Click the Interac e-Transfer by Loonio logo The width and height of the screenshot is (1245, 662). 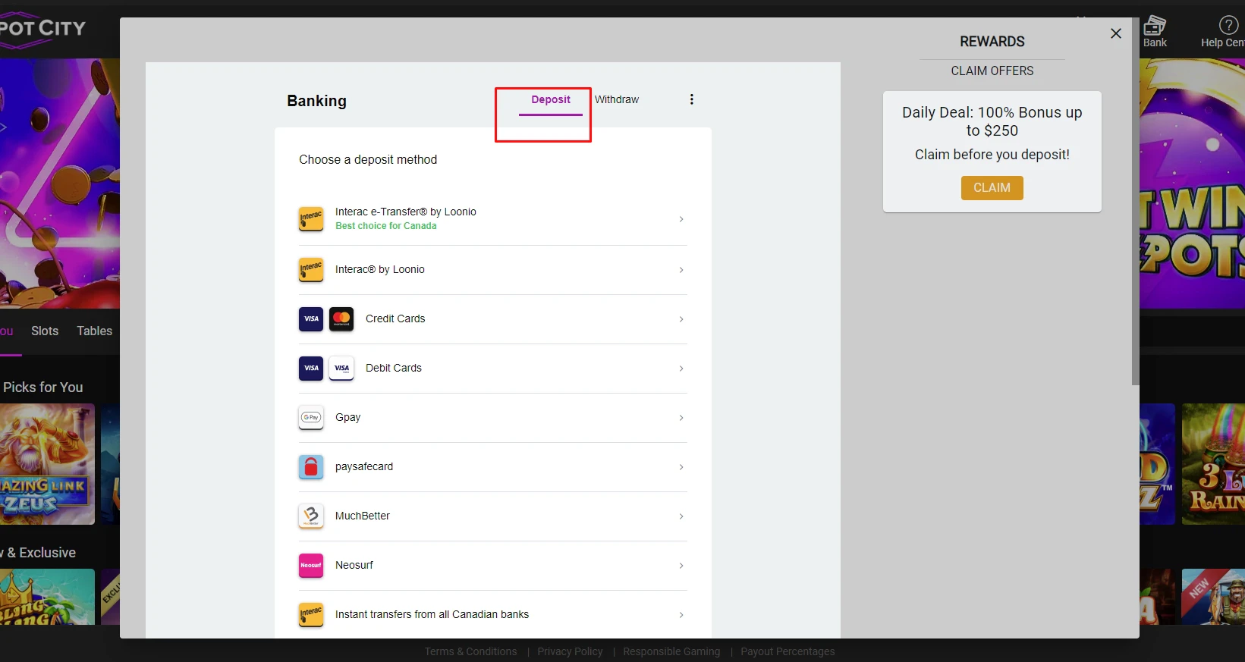click(x=311, y=219)
